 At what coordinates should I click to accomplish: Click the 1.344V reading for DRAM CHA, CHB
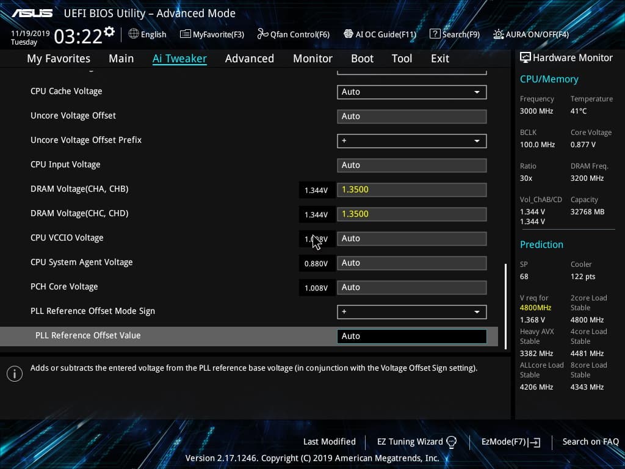click(316, 191)
